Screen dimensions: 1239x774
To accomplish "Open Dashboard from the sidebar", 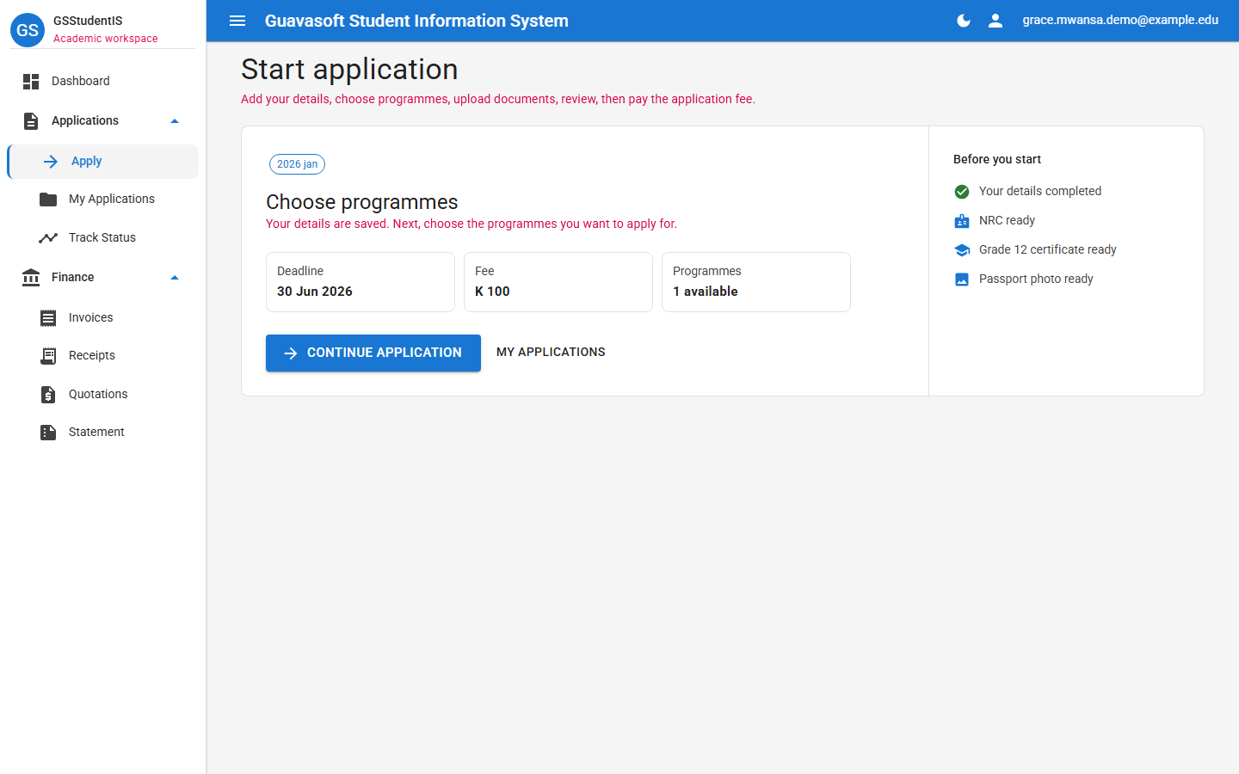I will 102,82.
